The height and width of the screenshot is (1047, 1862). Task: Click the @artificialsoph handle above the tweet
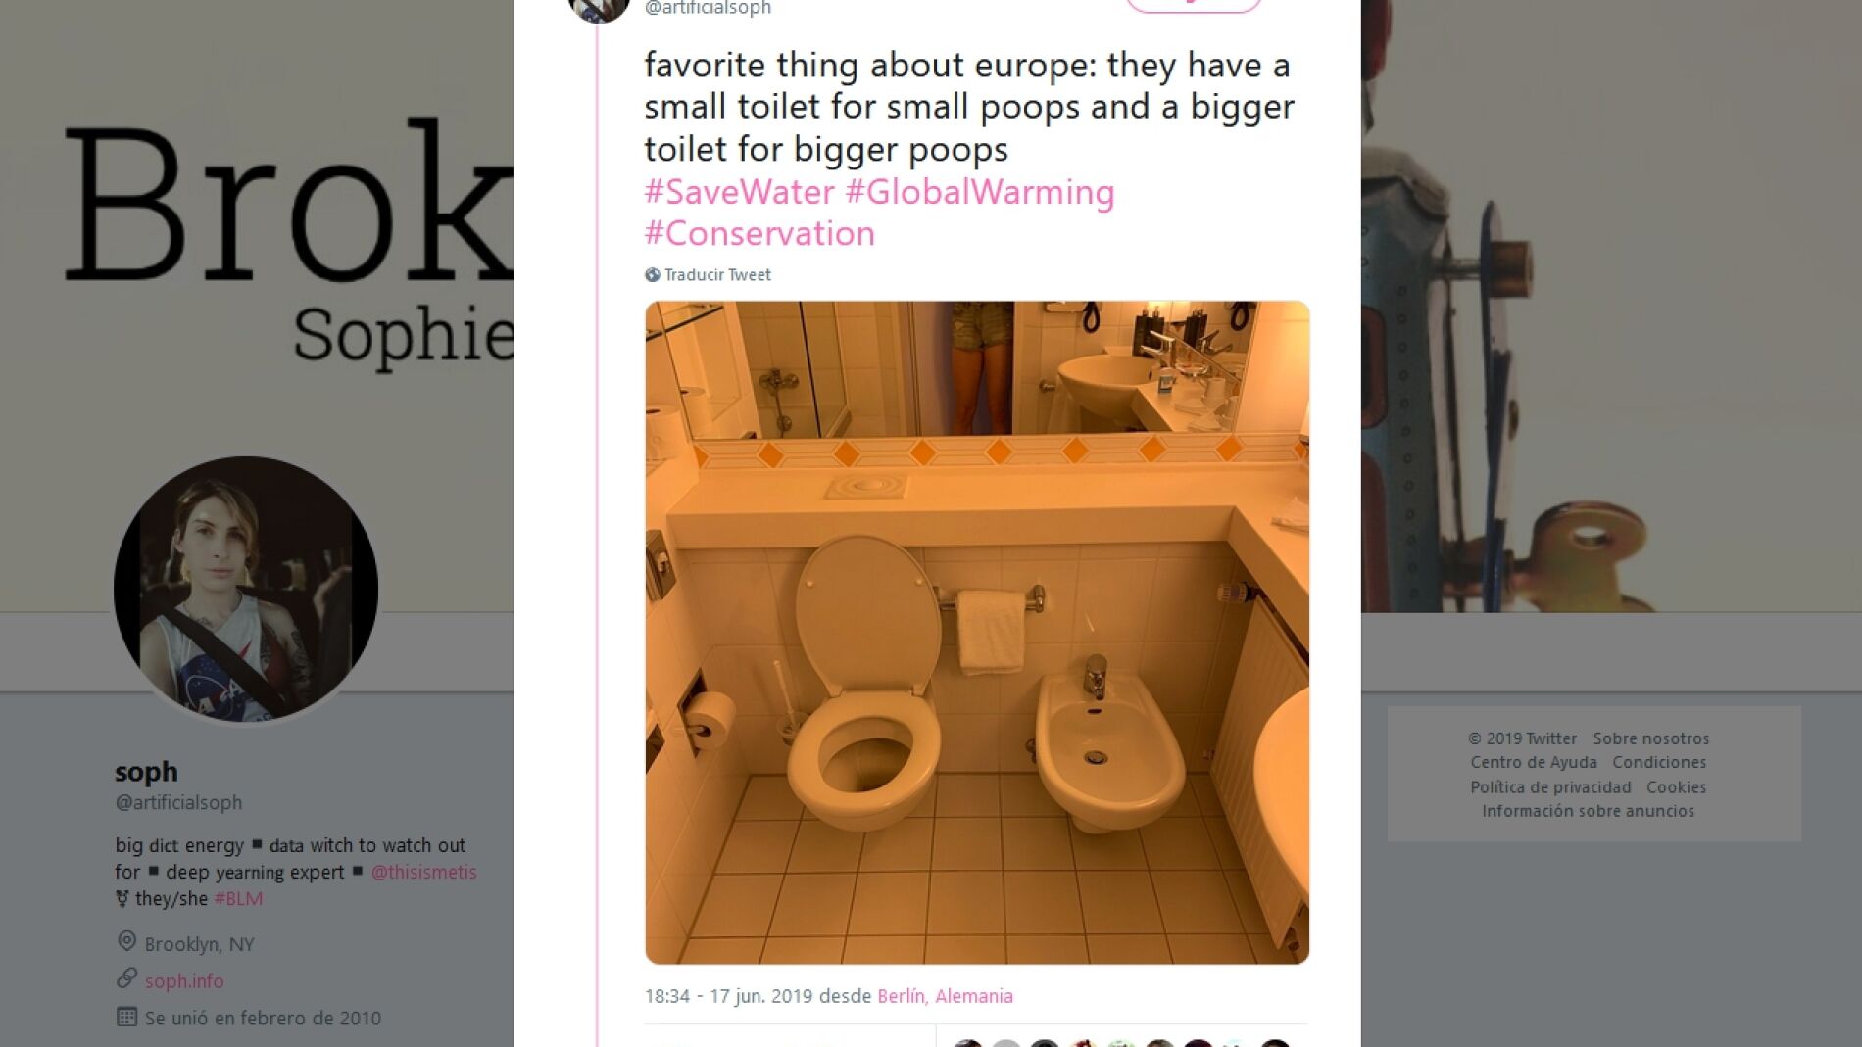pos(708,9)
